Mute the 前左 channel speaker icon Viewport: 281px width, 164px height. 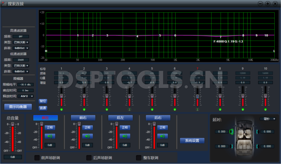tap(50, 136)
